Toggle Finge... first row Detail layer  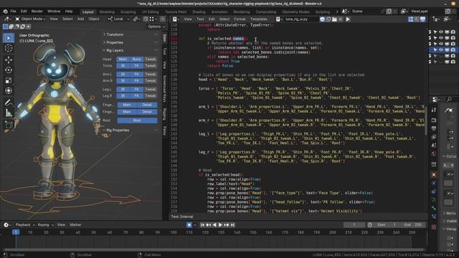(x=147, y=105)
